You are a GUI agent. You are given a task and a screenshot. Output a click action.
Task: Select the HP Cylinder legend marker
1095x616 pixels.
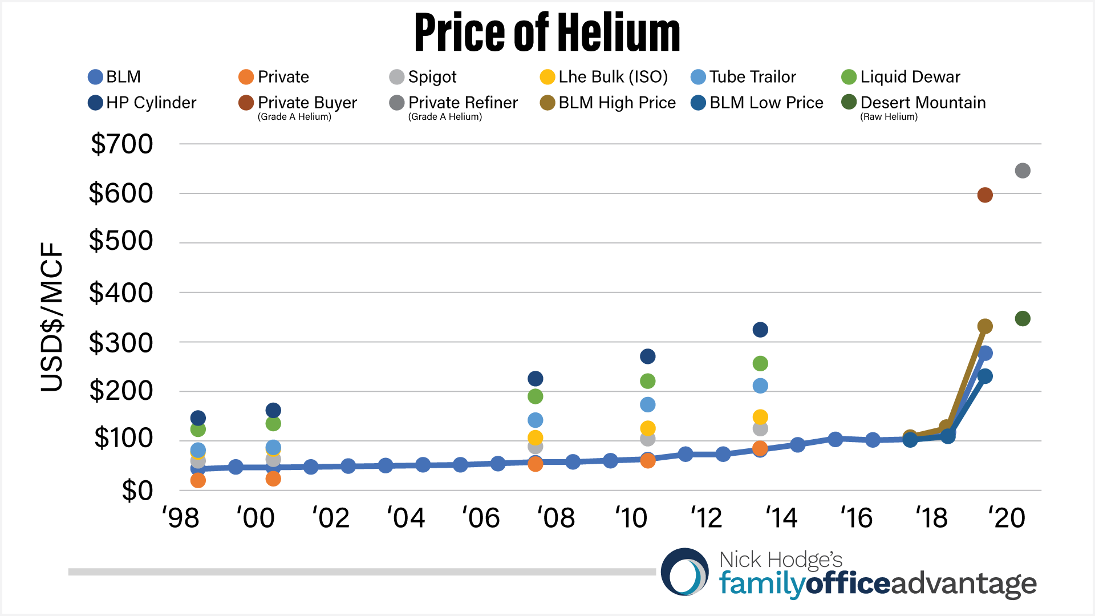tap(95, 103)
